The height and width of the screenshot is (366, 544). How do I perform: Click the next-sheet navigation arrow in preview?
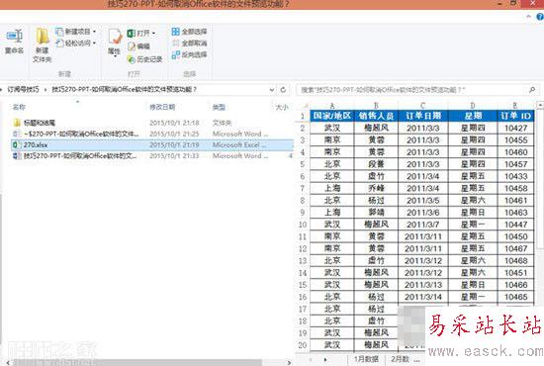click(325, 359)
